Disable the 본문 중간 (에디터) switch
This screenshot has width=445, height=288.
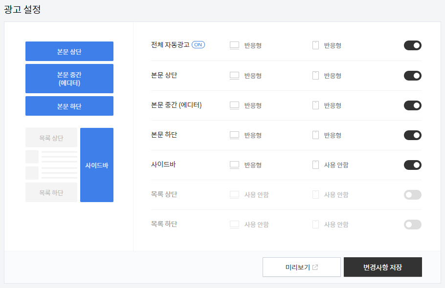click(x=412, y=105)
